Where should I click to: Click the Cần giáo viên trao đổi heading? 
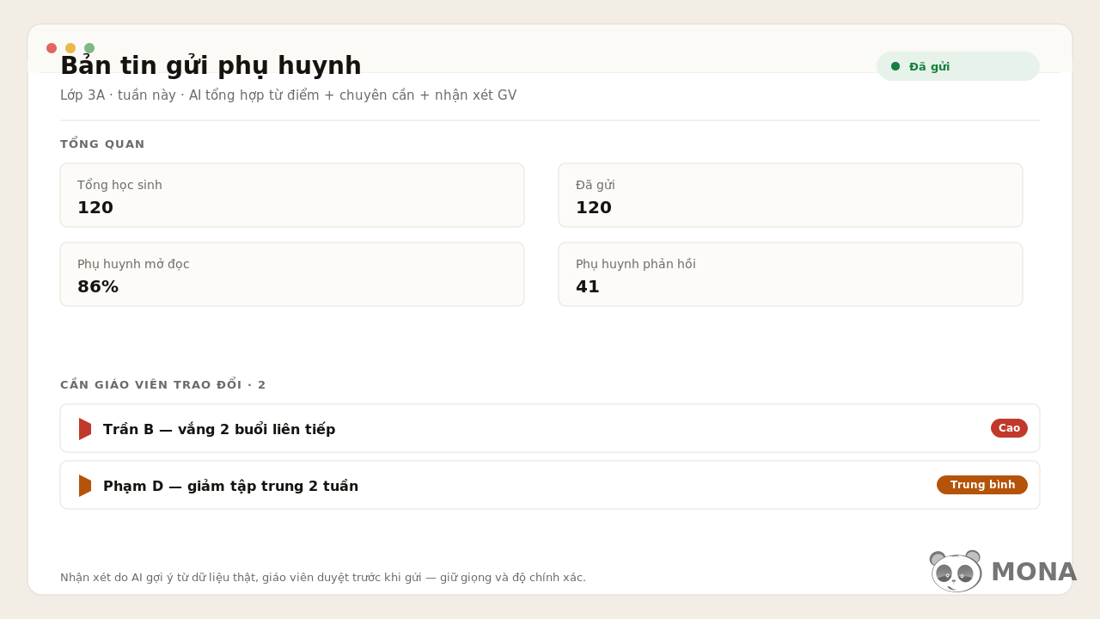[163, 384]
